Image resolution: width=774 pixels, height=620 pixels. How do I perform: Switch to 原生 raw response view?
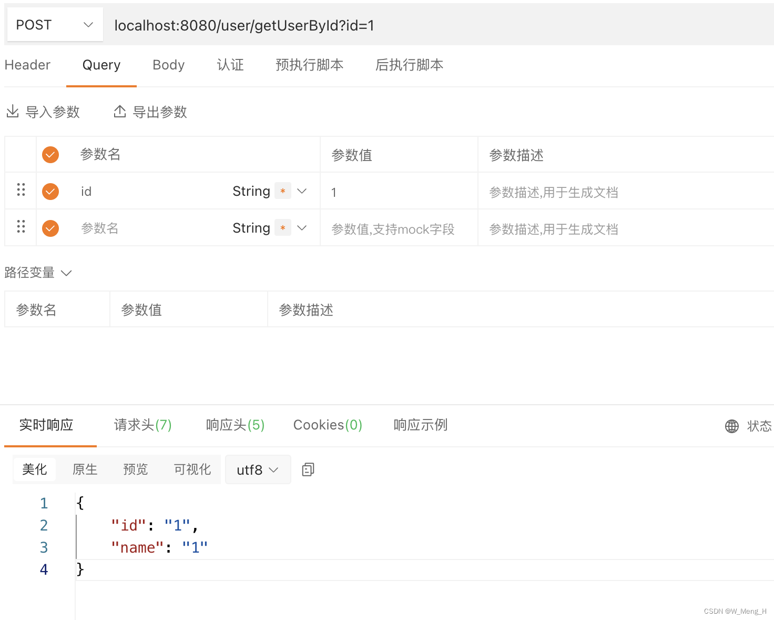coord(85,469)
